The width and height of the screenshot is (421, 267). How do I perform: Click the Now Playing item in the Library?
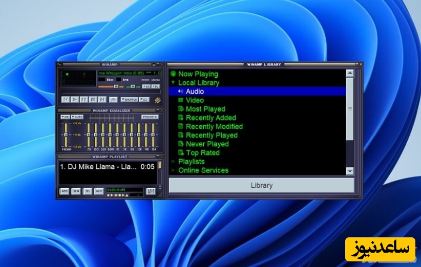(198, 74)
